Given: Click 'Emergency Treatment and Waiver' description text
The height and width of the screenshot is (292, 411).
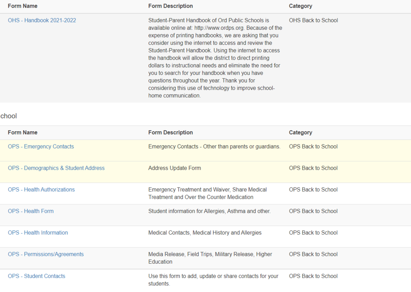Looking at the screenshot, I should pyautogui.click(x=208, y=193).
